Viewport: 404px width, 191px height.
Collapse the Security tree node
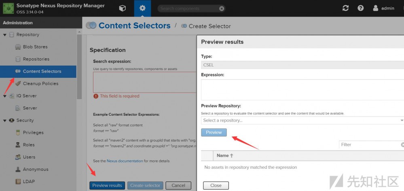tap(5, 120)
